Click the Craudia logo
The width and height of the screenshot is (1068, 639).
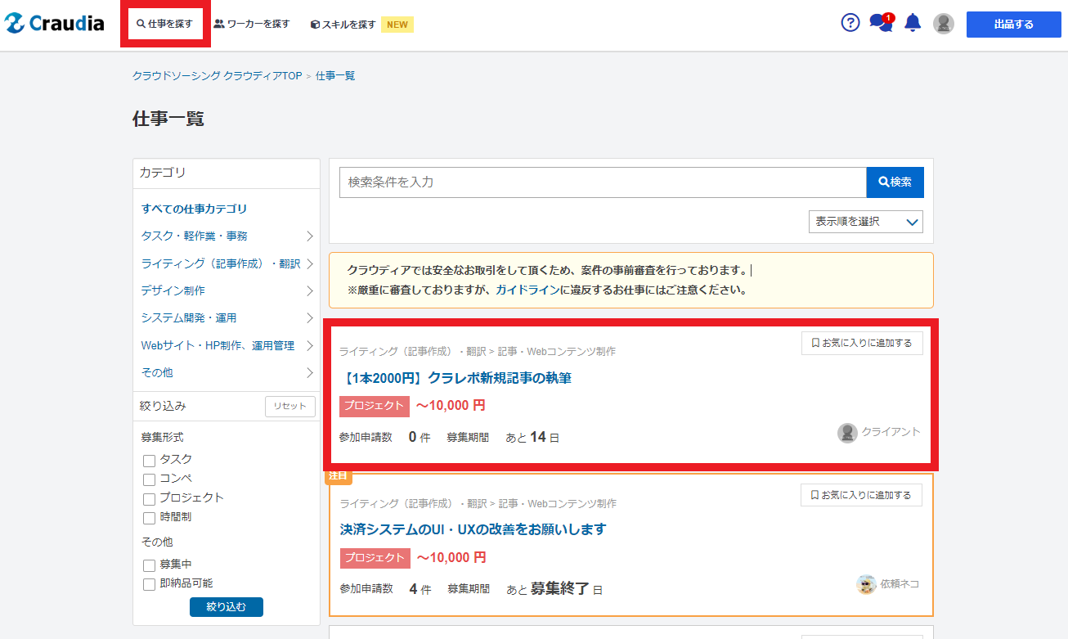(x=55, y=24)
